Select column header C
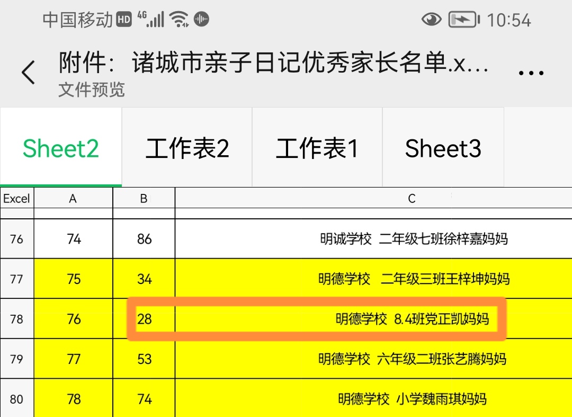 click(412, 199)
